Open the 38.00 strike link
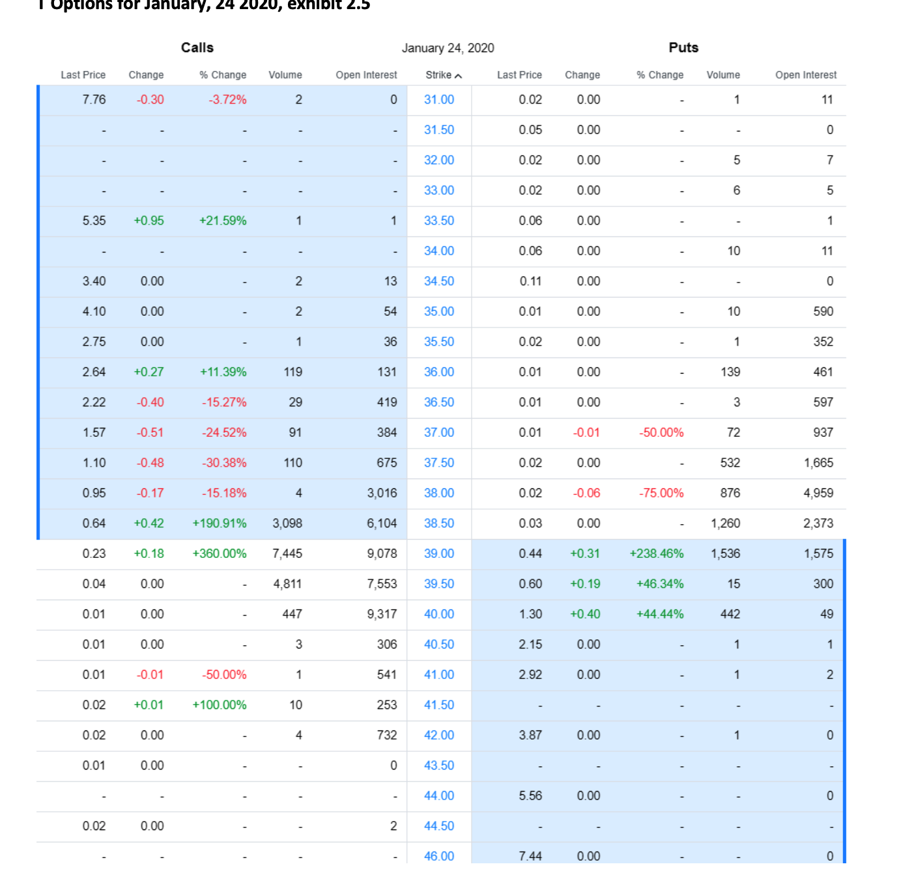The image size is (899, 875). (439, 493)
